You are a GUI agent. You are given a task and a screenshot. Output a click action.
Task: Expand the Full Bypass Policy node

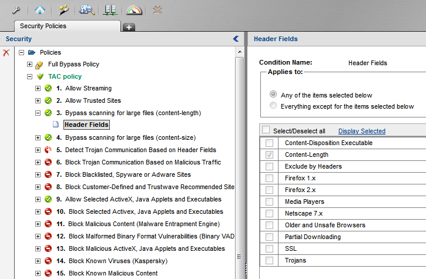30,64
